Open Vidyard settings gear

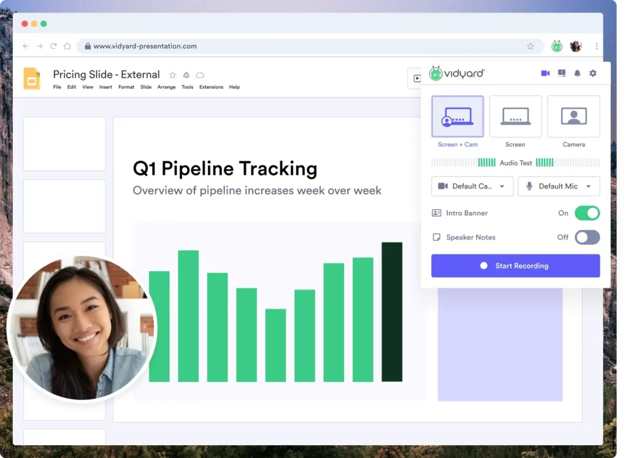coord(593,74)
